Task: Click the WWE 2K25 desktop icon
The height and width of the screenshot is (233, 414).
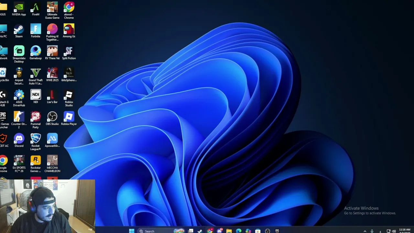Action: coord(52,75)
